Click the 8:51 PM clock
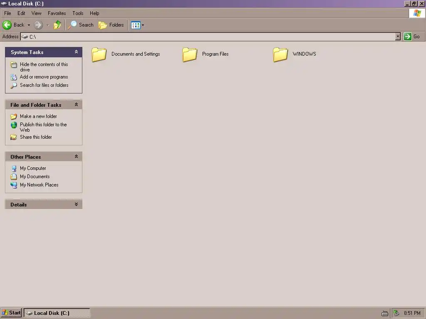 tap(412, 313)
